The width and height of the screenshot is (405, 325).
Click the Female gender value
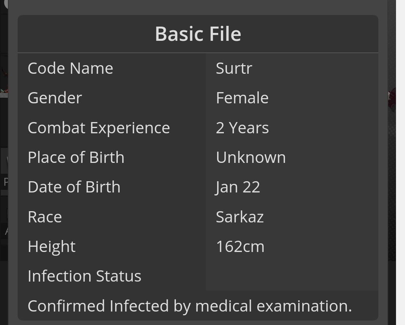tap(242, 98)
